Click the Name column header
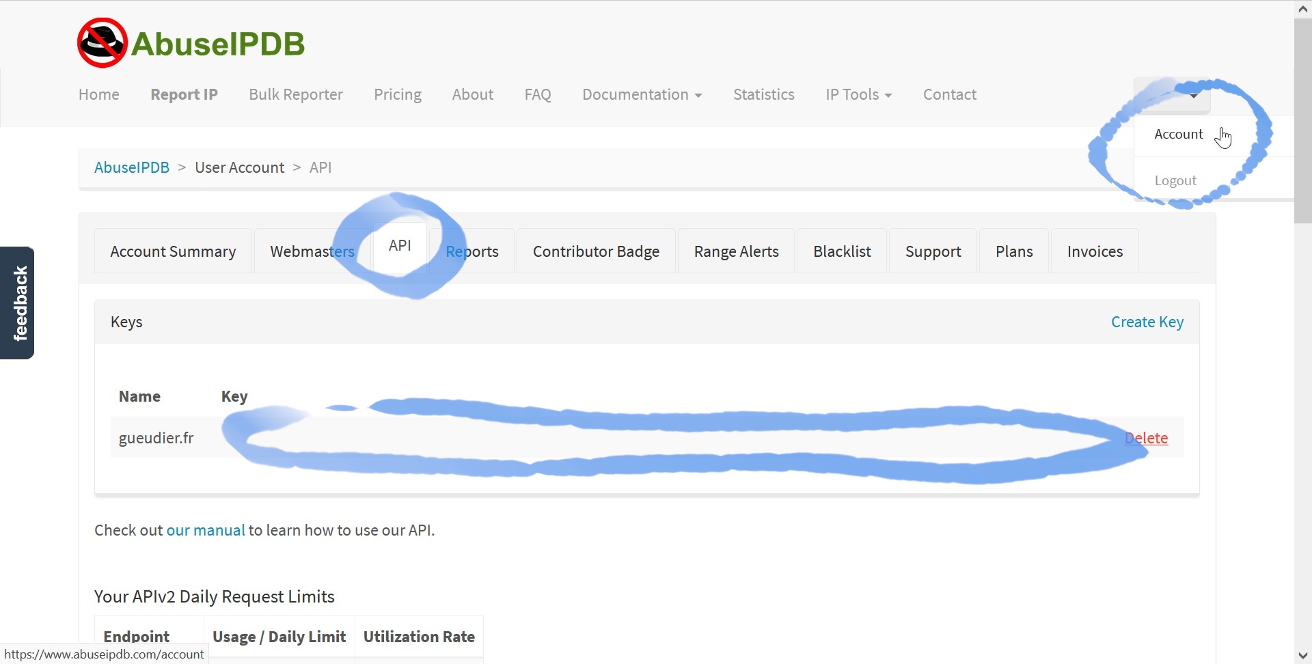Screen dimensions: 1312x664 [x=139, y=396]
